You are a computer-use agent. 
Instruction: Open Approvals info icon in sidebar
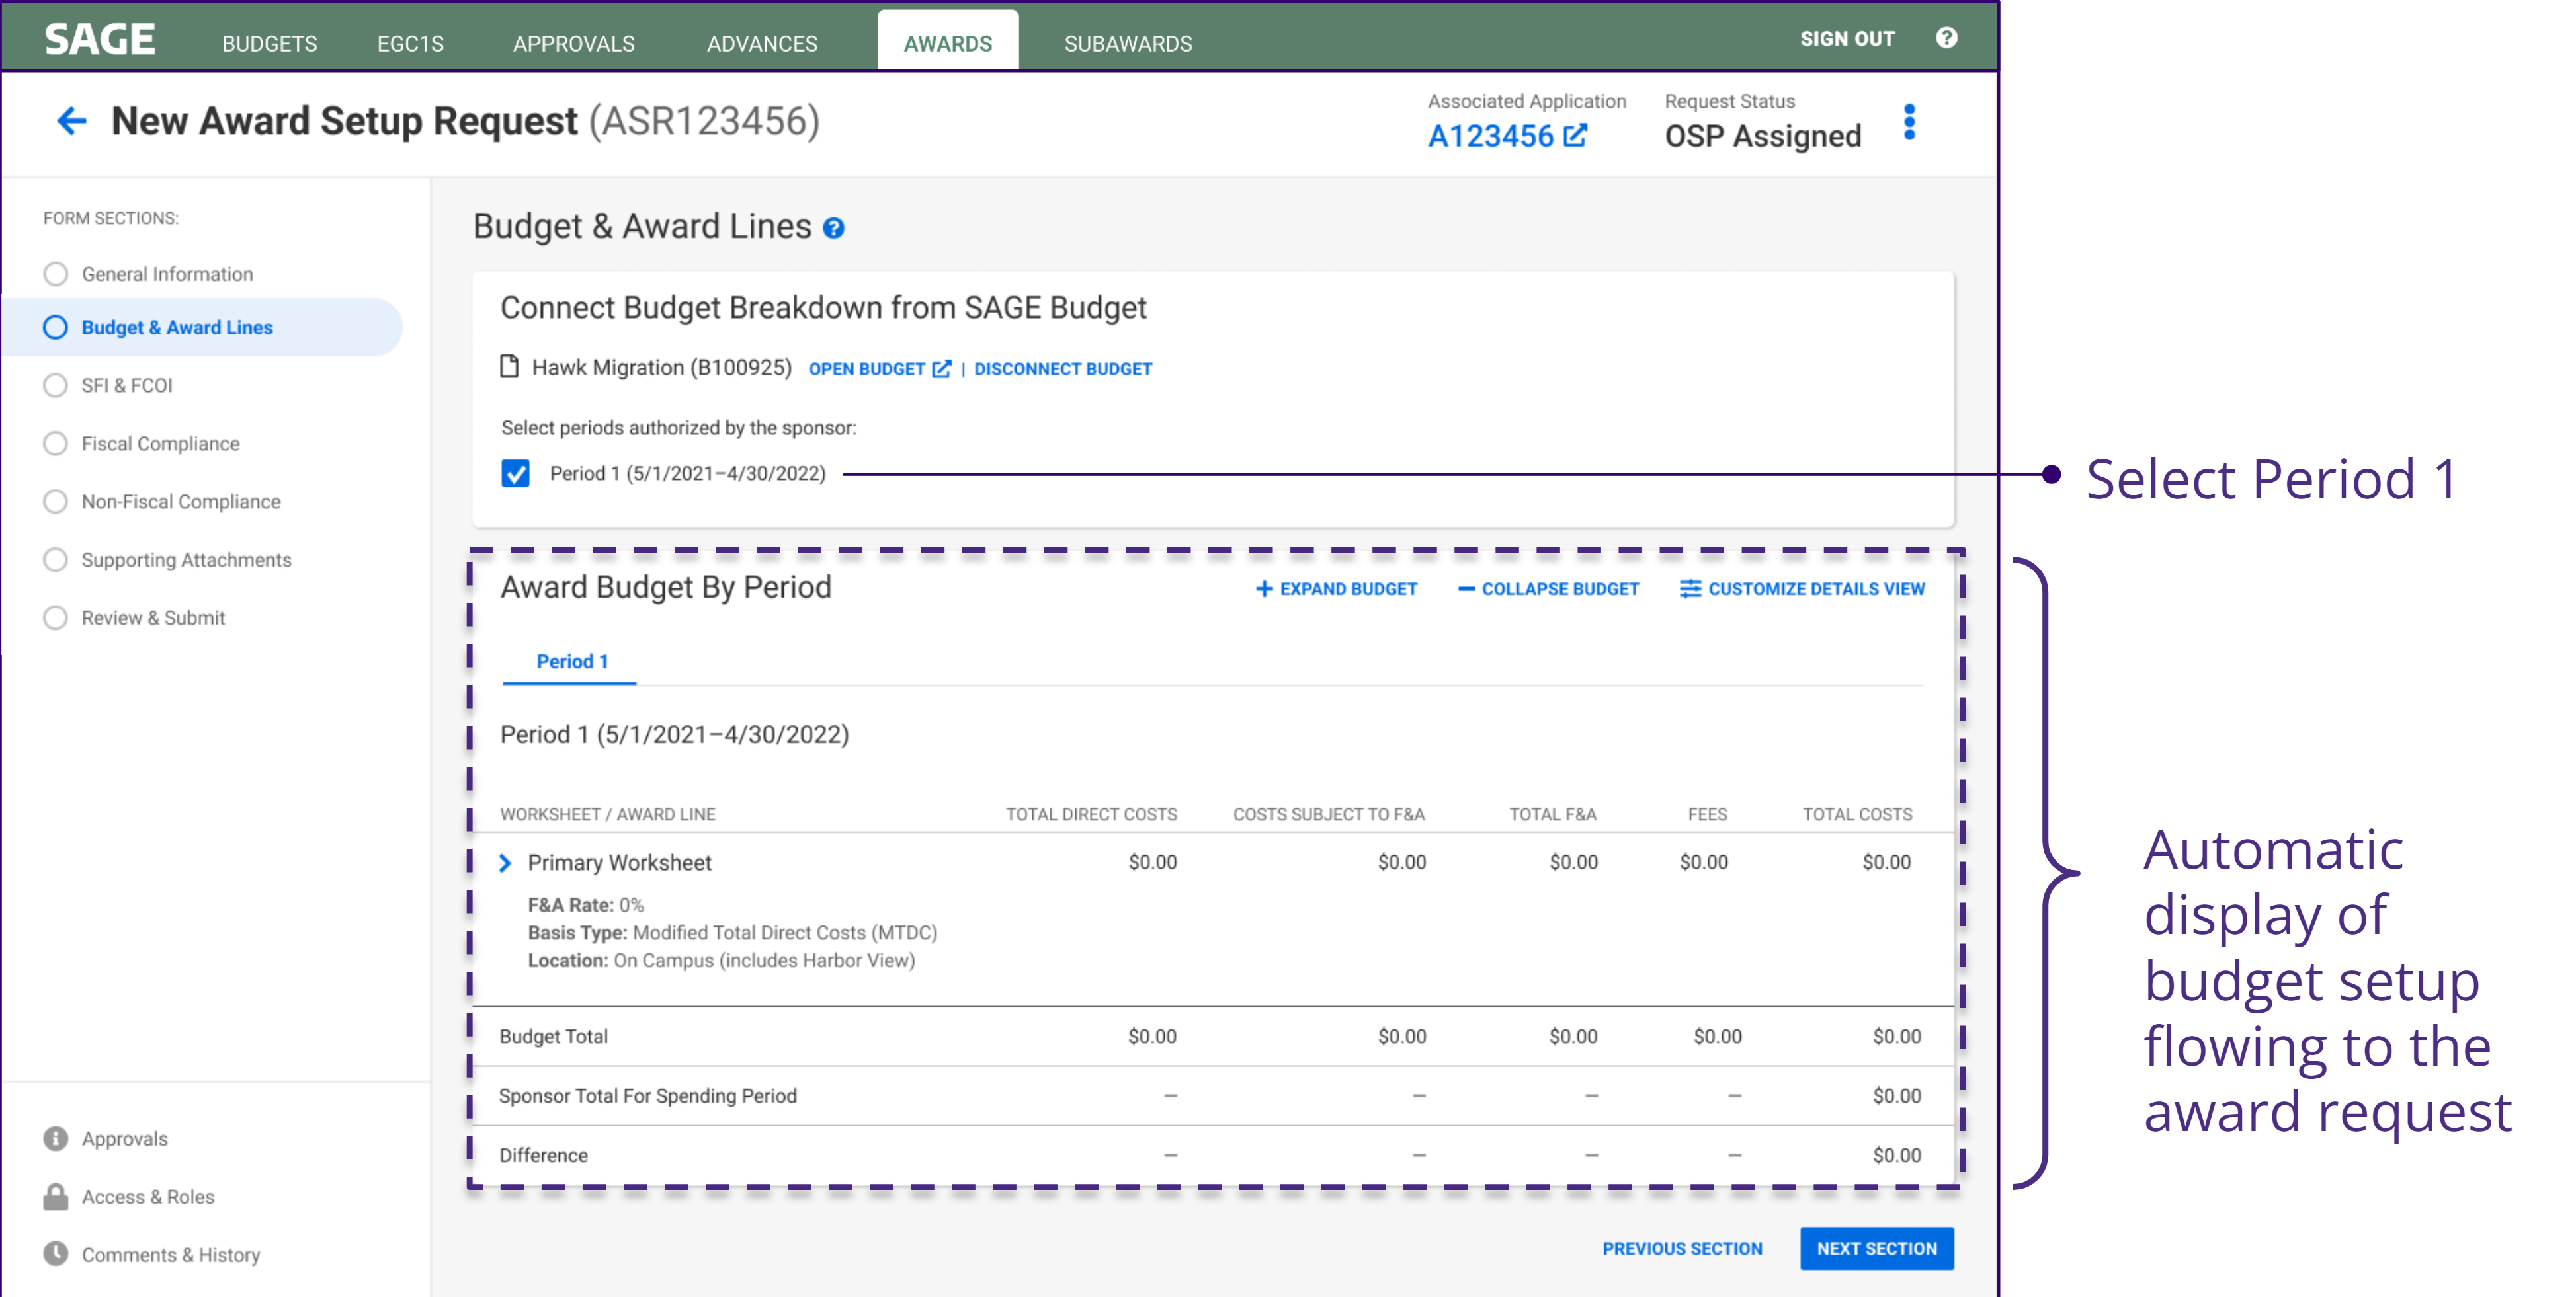click(x=56, y=1138)
